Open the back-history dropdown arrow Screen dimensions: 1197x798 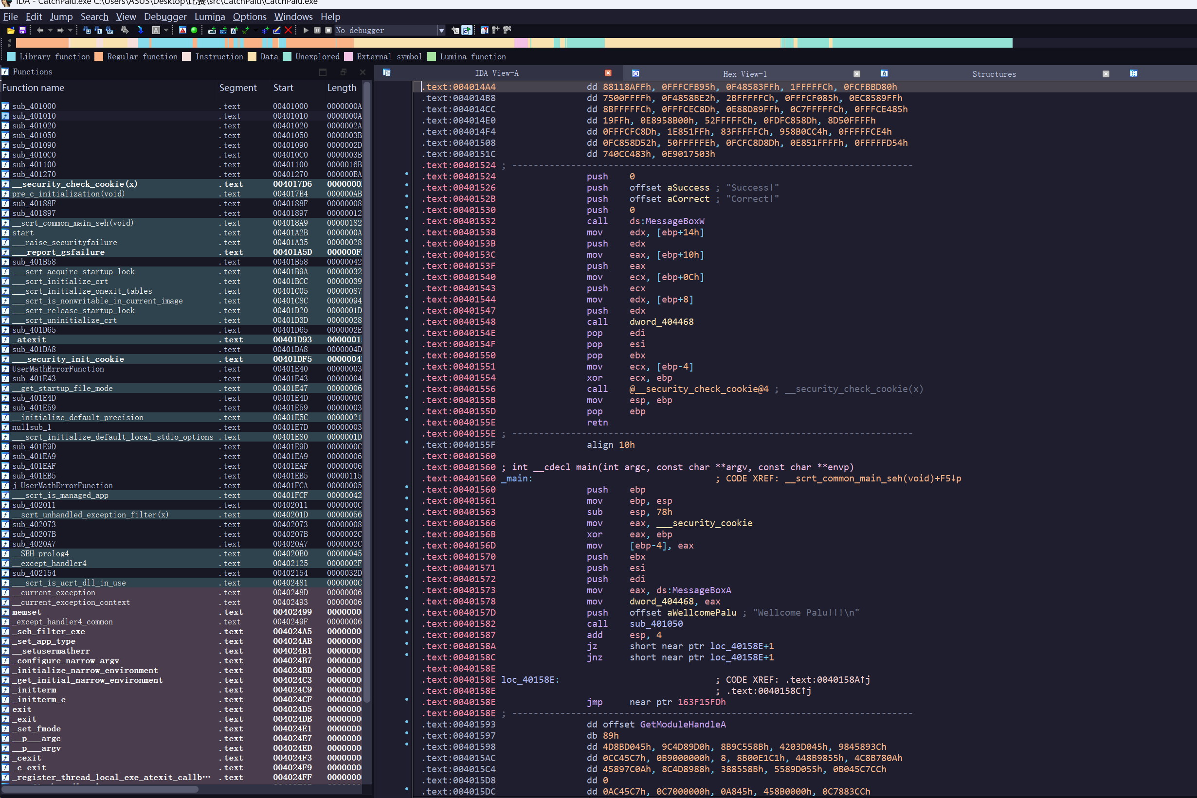coord(51,31)
